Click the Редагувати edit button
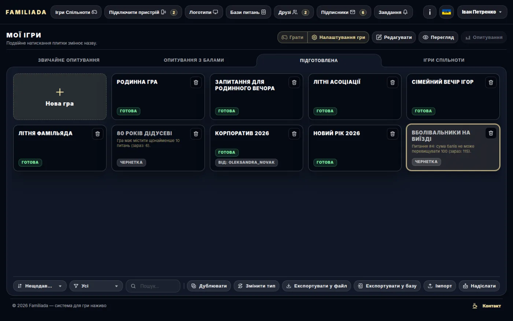 click(394, 37)
